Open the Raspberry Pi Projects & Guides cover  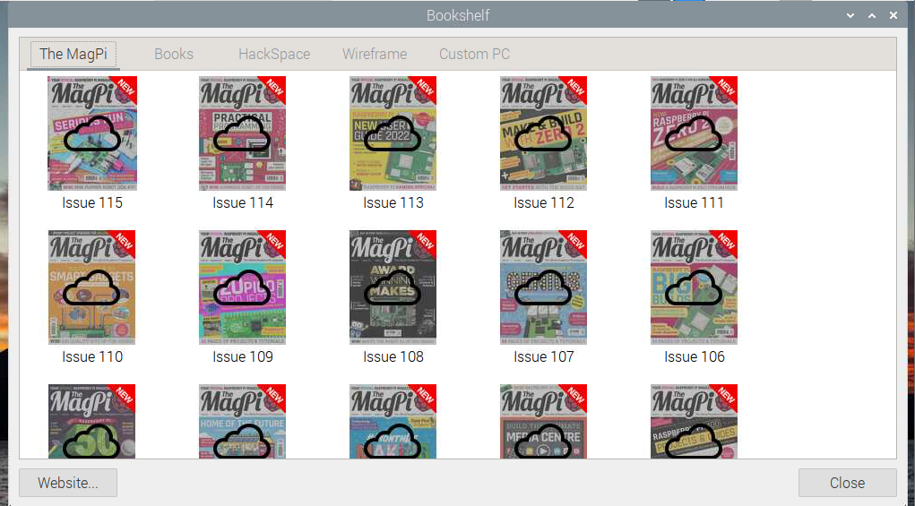[x=694, y=421]
